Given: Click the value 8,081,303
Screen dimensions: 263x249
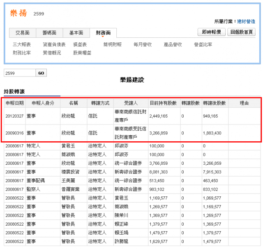Looking at the screenshot, I should 159,172.
